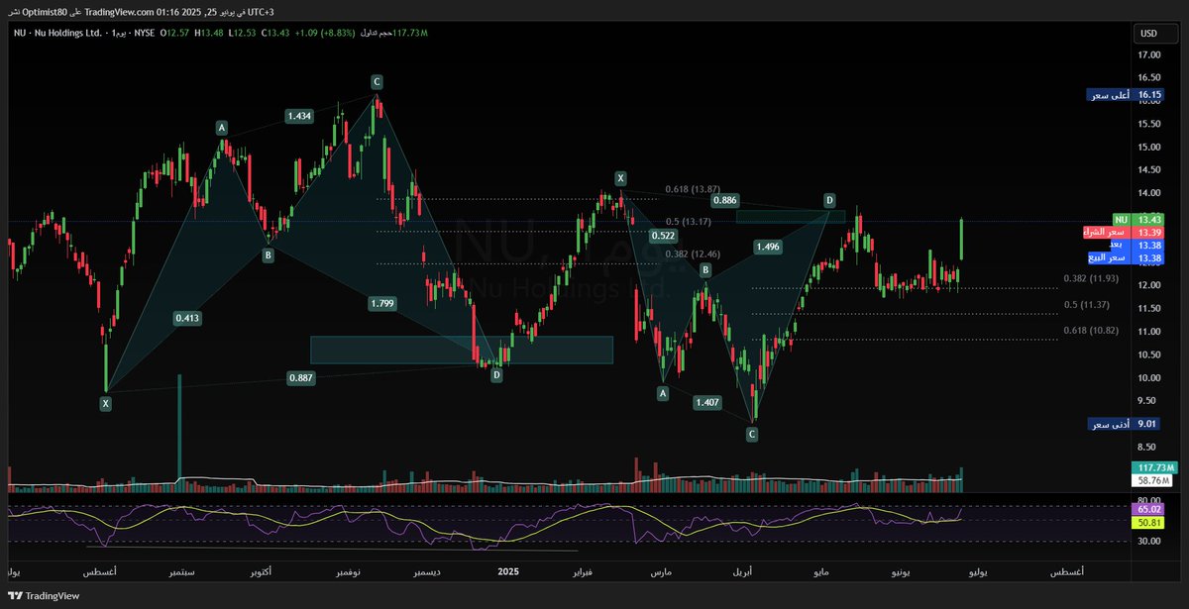This screenshot has height=609, width=1189.
Task: Select the 9.01 lowest price label
Action: point(1125,424)
